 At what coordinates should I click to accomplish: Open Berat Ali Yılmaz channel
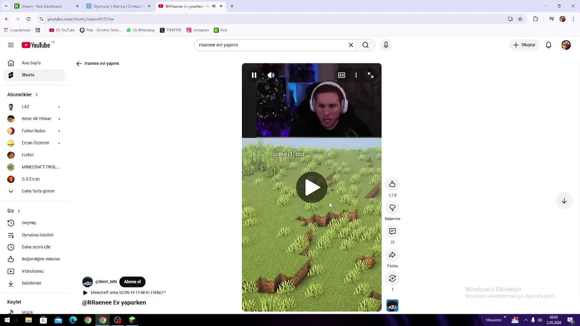point(34,119)
